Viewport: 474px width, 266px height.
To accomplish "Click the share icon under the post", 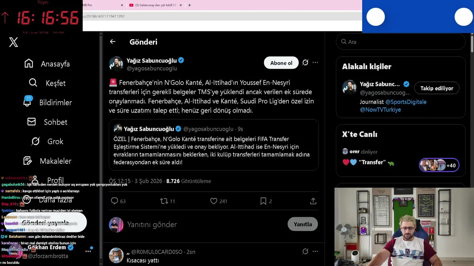I will tap(313, 201).
